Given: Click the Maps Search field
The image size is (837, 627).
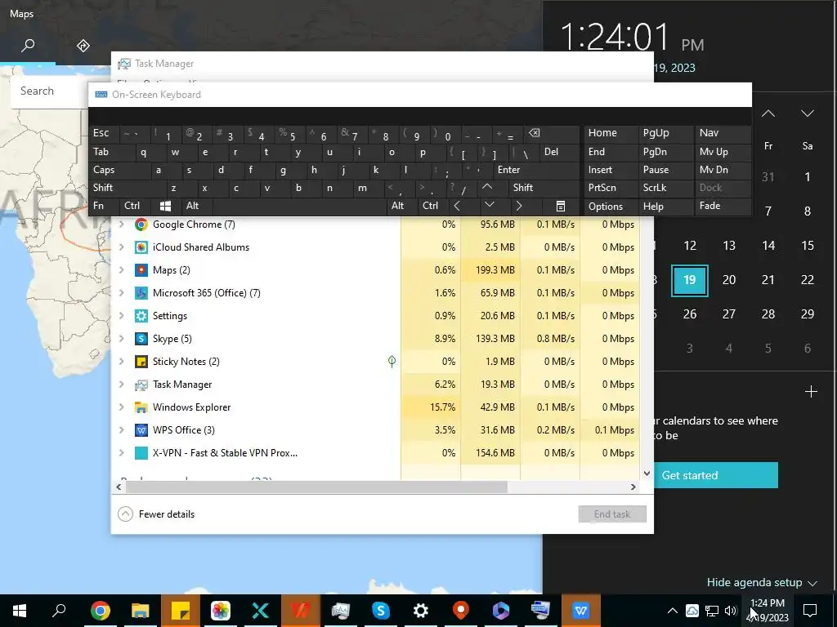Looking at the screenshot, I should (49, 91).
